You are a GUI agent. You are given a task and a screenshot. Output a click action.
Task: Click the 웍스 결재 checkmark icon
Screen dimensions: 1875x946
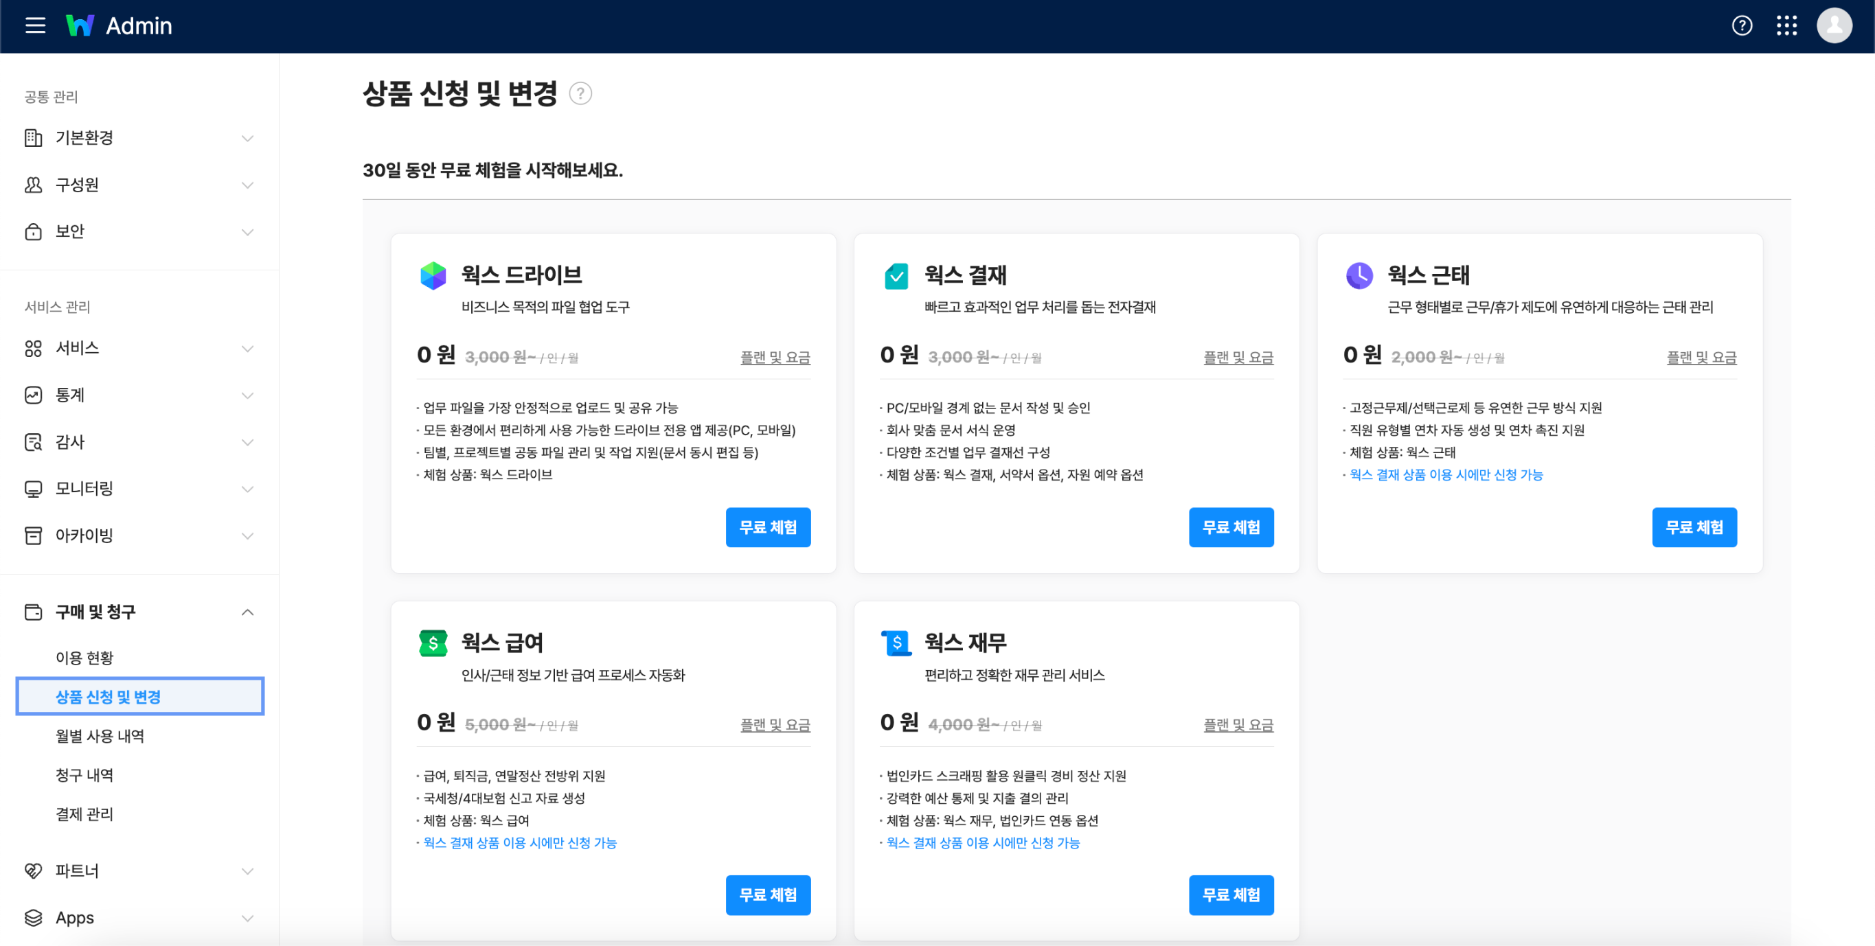point(896,275)
